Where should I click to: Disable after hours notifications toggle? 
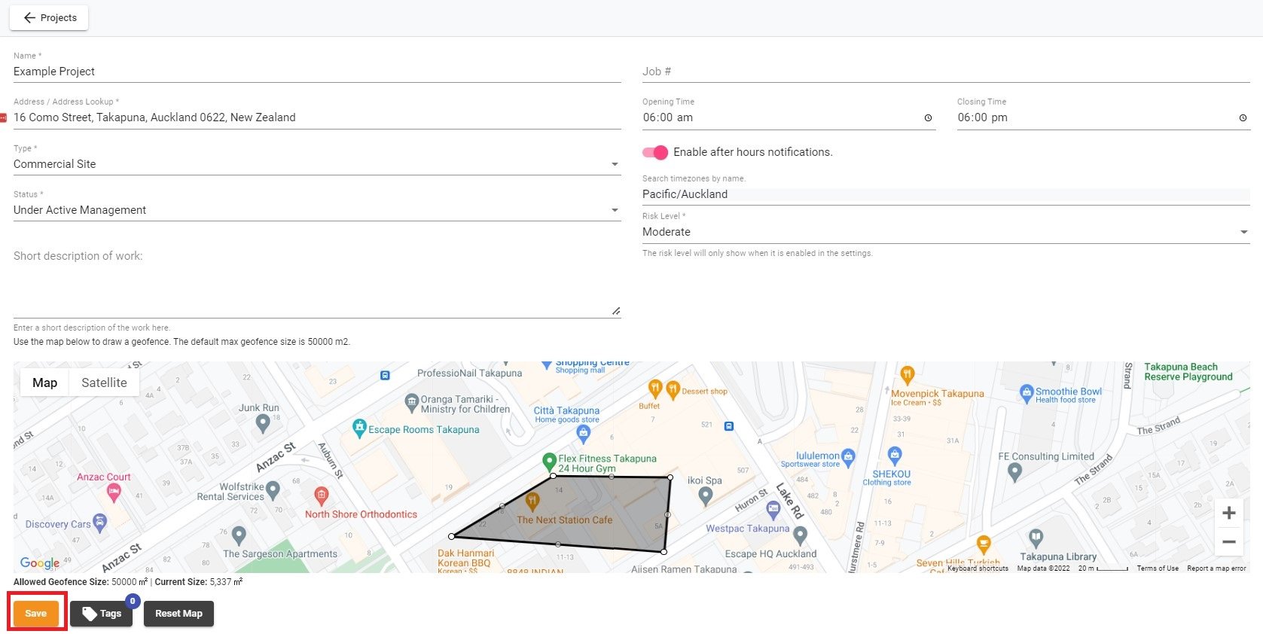click(655, 152)
